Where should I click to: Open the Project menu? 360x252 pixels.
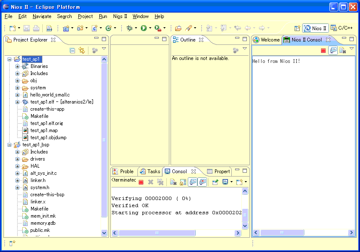85,16
